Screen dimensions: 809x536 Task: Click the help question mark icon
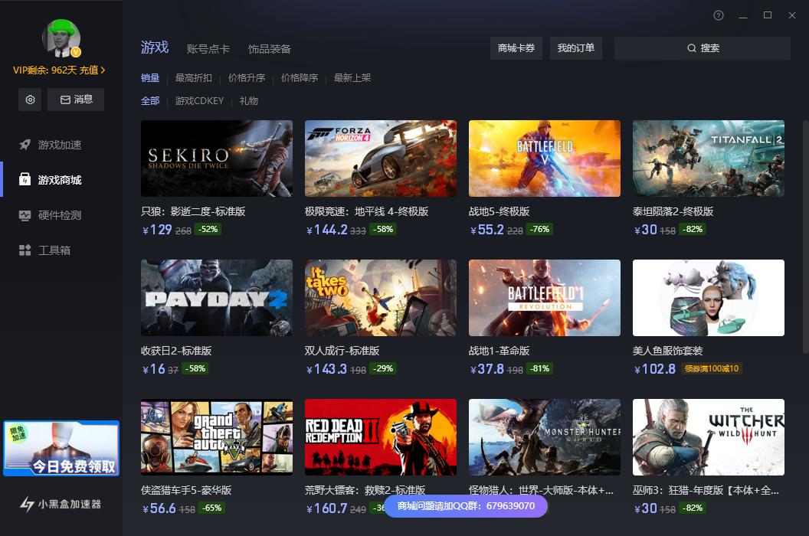pos(718,15)
